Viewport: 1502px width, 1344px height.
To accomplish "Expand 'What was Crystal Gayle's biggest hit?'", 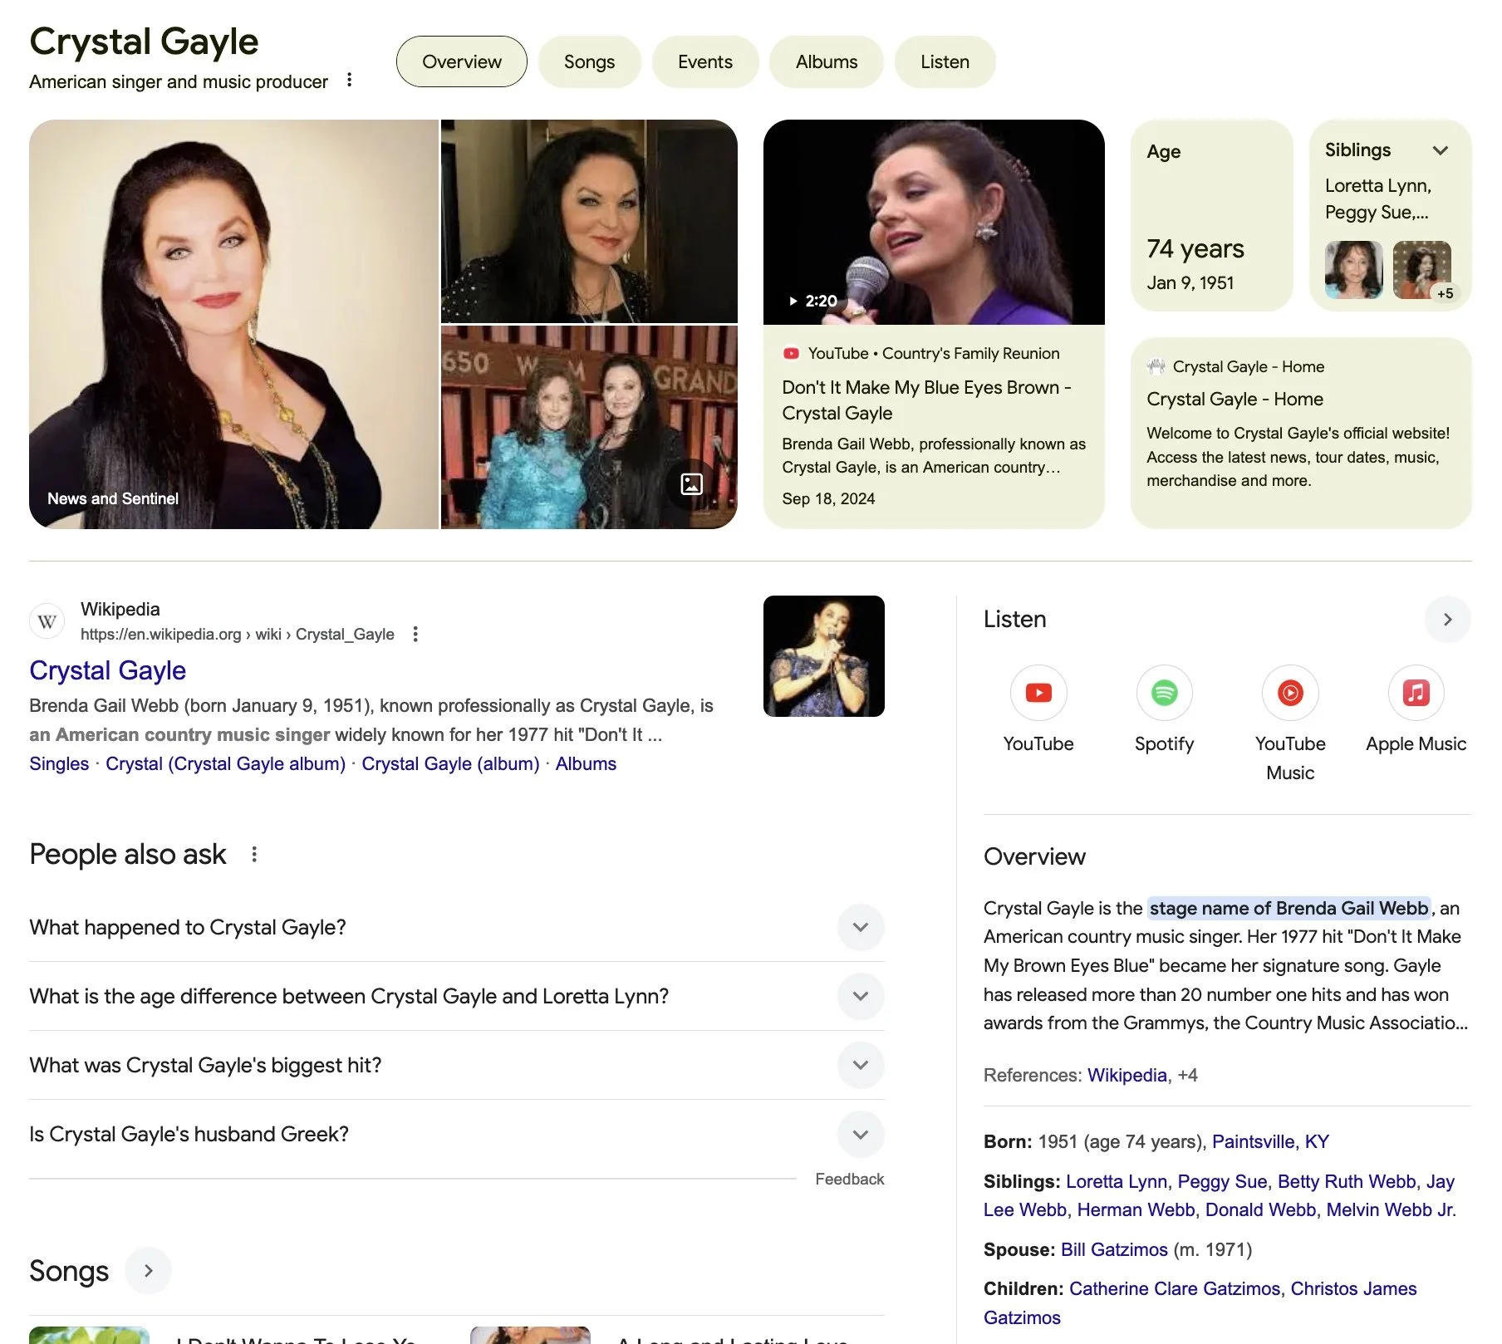I will point(861,1065).
